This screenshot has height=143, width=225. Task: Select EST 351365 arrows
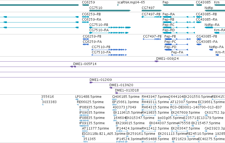[85, 142]
